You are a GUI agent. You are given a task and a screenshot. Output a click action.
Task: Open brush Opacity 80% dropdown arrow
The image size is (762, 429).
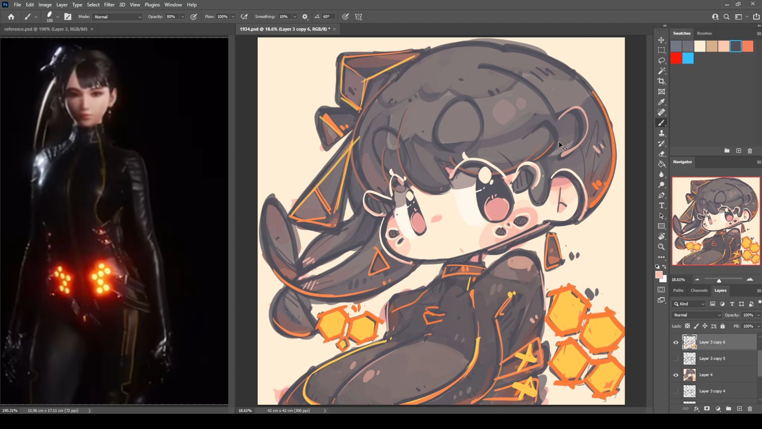click(183, 17)
